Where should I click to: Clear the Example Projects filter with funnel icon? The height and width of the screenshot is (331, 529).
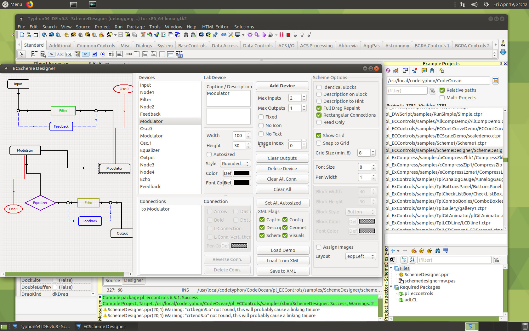[x=433, y=91]
